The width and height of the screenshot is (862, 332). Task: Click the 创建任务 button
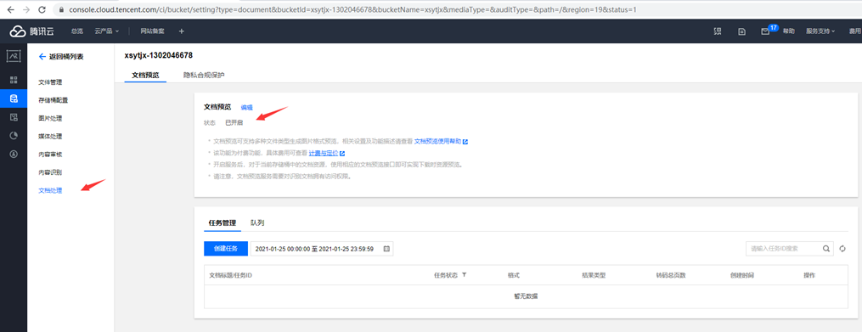[x=225, y=249]
